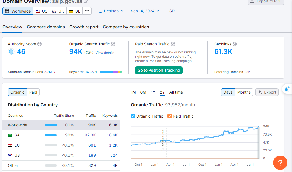Image resolution: width=292 pixels, height=172 pixels.
Task: Expand the Sep 14, 2024 date picker
Action: point(145,11)
